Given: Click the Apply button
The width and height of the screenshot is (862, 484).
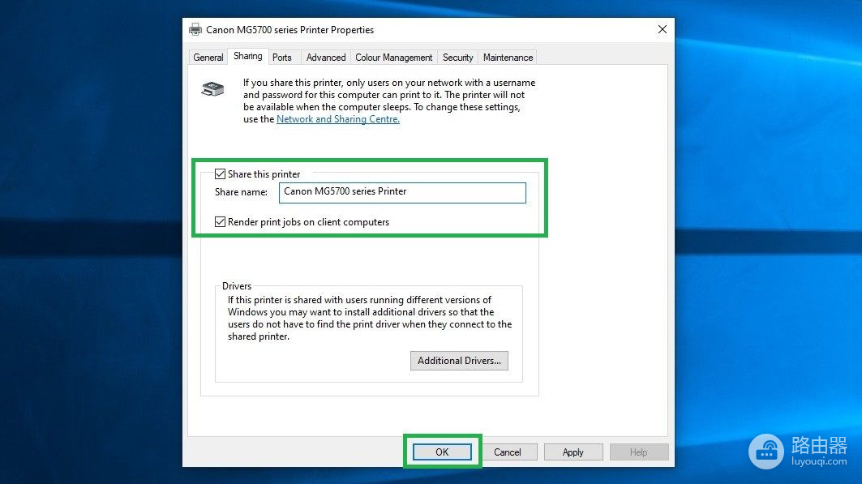Looking at the screenshot, I should pos(573,452).
